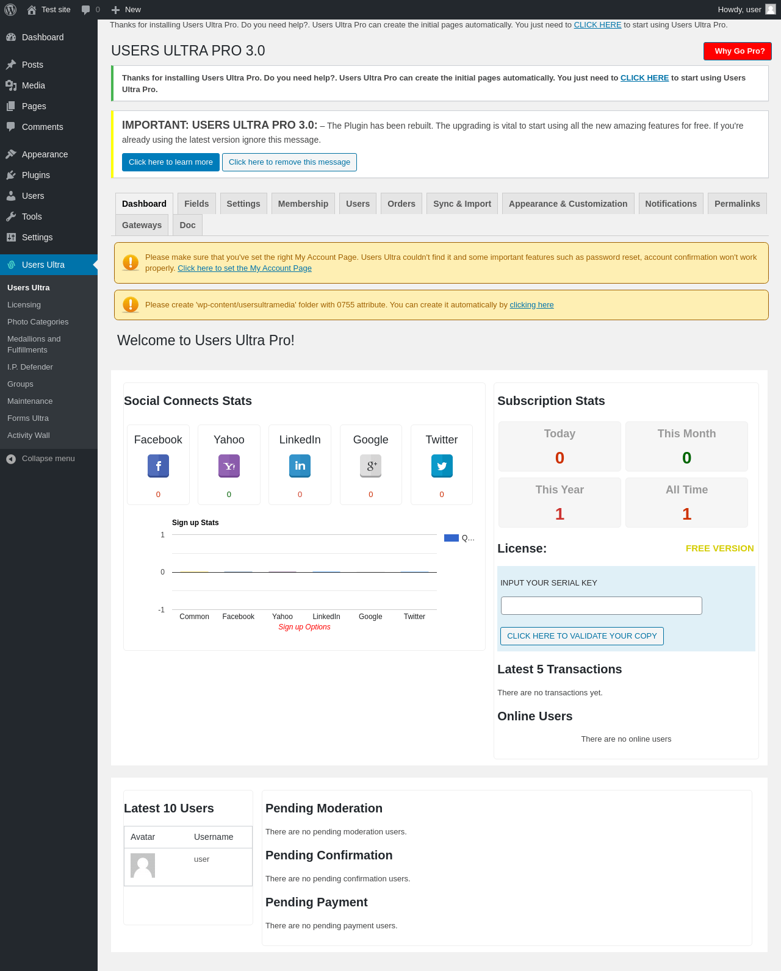Image resolution: width=781 pixels, height=971 pixels.
Task: Follow the 'clicking here' folder link
Action: [532, 305]
